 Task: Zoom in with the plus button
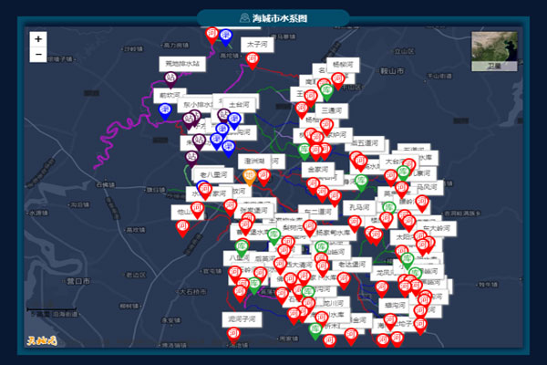pyautogui.click(x=38, y=39)
